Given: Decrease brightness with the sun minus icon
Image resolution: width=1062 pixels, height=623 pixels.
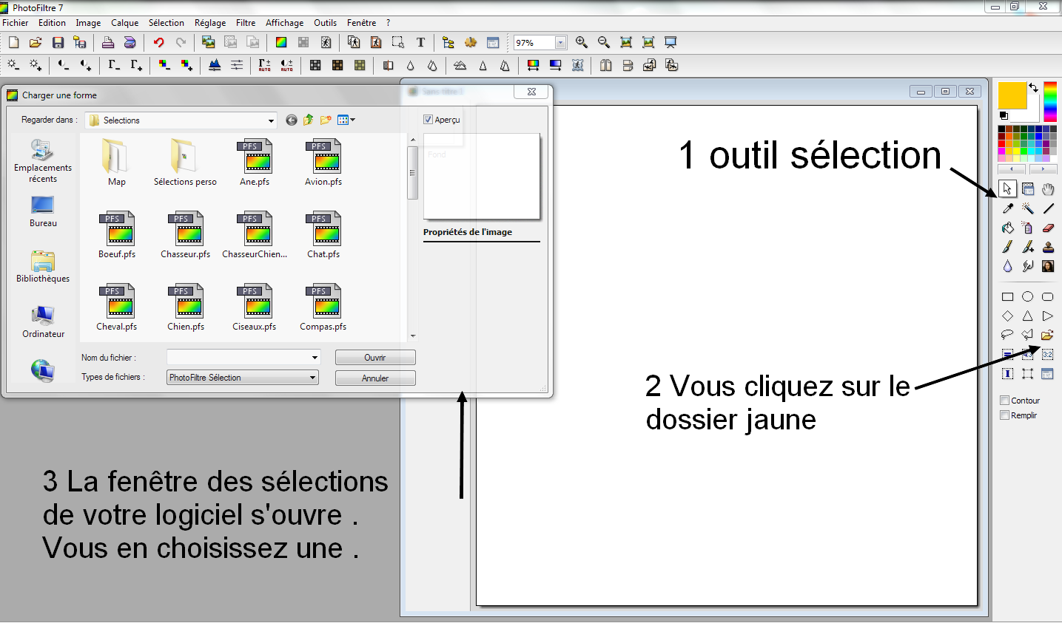Looking at the screenshot, I should pos(13,66).
